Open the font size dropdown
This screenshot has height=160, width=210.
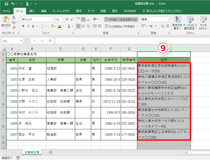click(63, 19)
